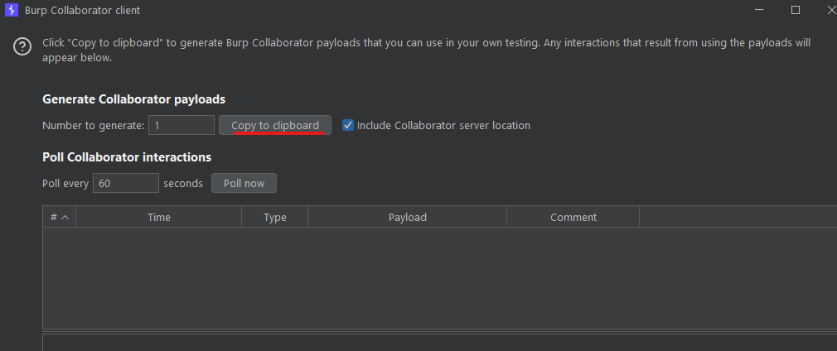Maximize the Burp Collaborator client window
837x351 pixels.
(x=796, y=10)
